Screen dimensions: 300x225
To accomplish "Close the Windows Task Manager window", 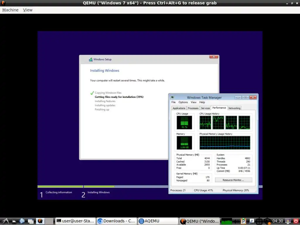I will 253,97.
